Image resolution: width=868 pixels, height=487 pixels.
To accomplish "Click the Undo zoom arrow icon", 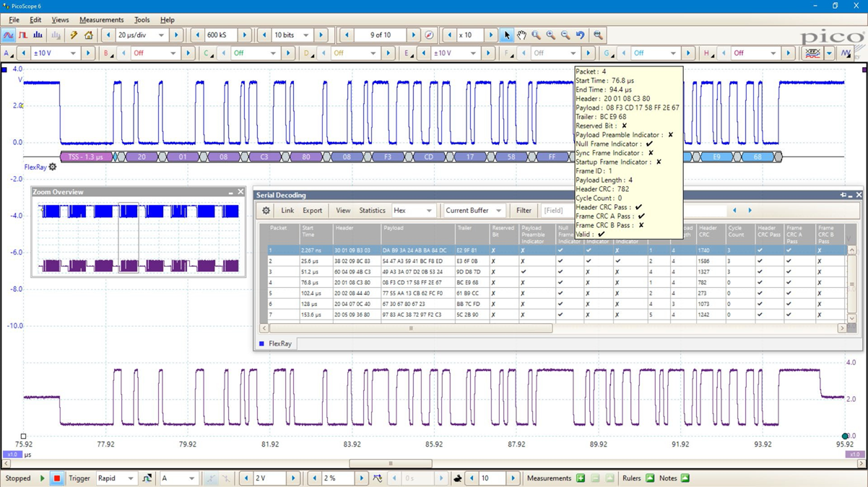I will [x=580, y=35].
